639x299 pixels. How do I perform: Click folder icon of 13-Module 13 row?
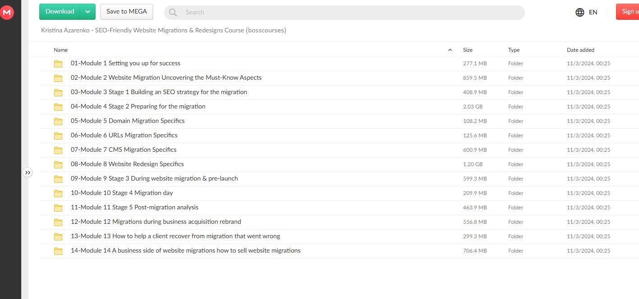(58, 237)
